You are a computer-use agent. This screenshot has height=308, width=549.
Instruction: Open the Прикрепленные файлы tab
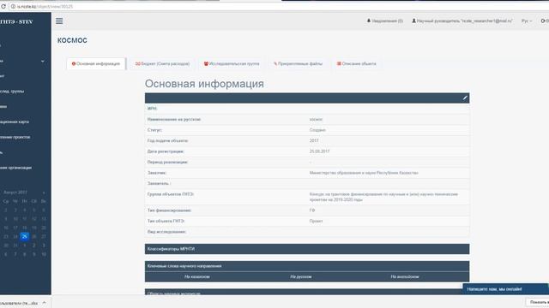[298, 64]
